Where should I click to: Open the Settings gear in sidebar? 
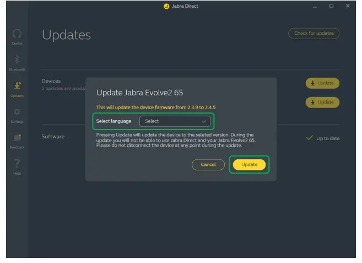pyautogui.click(x=17, y=116)
